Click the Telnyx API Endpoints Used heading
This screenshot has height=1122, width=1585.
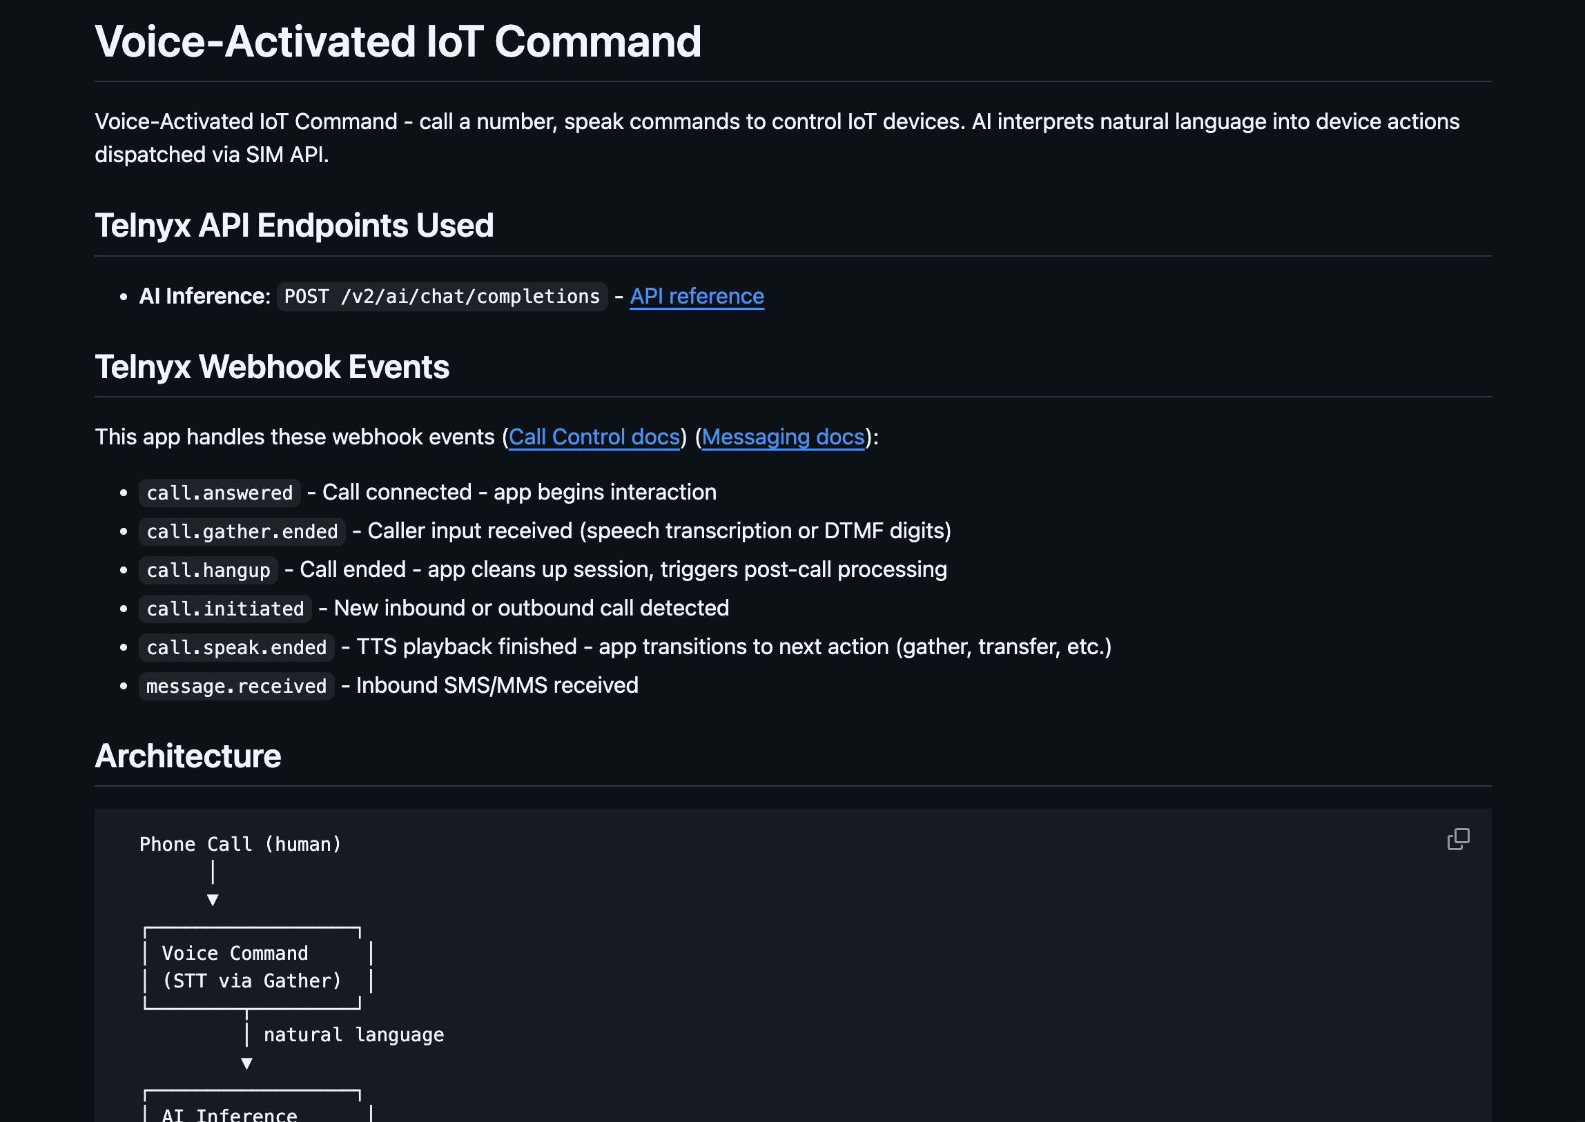295,225
